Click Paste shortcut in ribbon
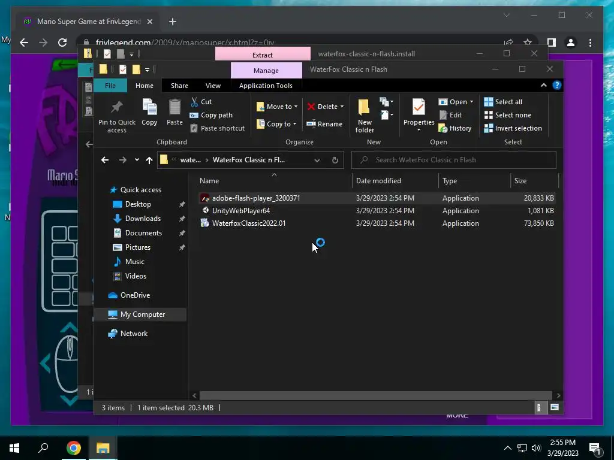The height and width of the screenshot is (460, 614). (217, 128)
